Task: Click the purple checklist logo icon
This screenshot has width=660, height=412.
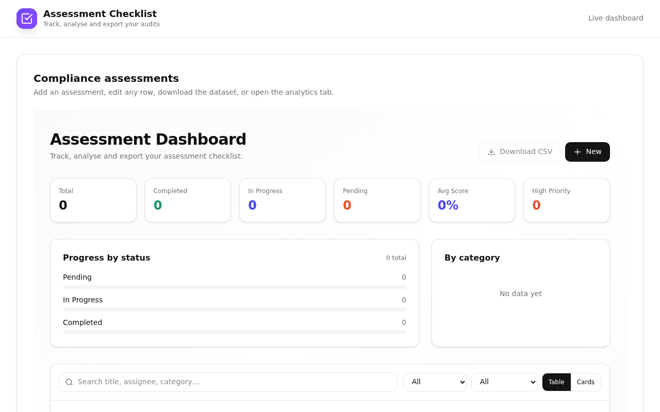Action: (x=27, y=19)
